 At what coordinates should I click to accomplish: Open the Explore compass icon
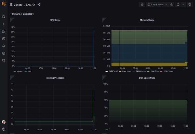tap(4, 39)
